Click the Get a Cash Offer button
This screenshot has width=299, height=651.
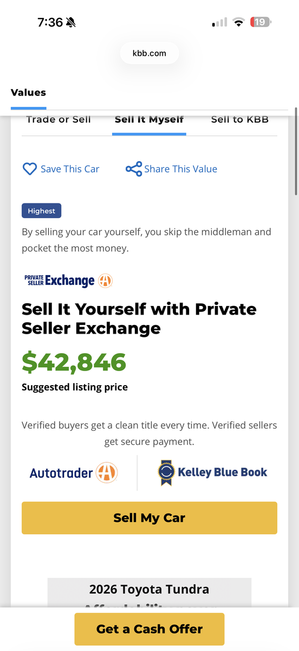(x=149, y=629)
